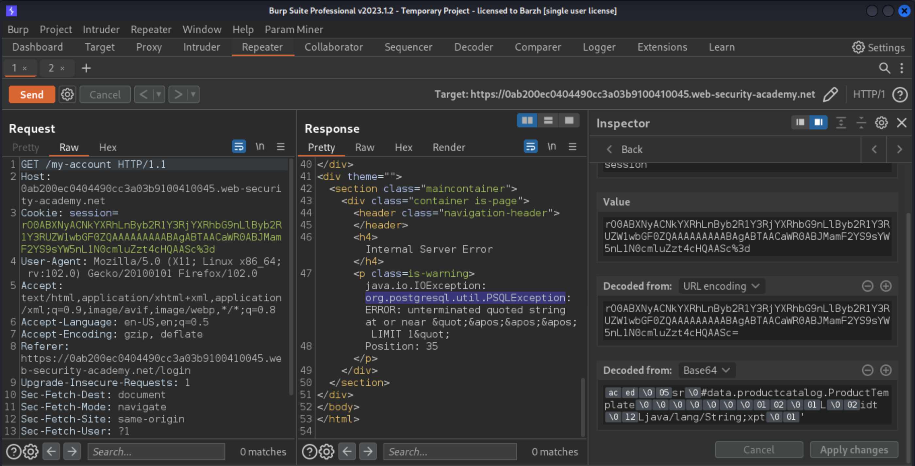Open the Repeater help question mark icon
This screenshot has width=915, height=466.
900,94
